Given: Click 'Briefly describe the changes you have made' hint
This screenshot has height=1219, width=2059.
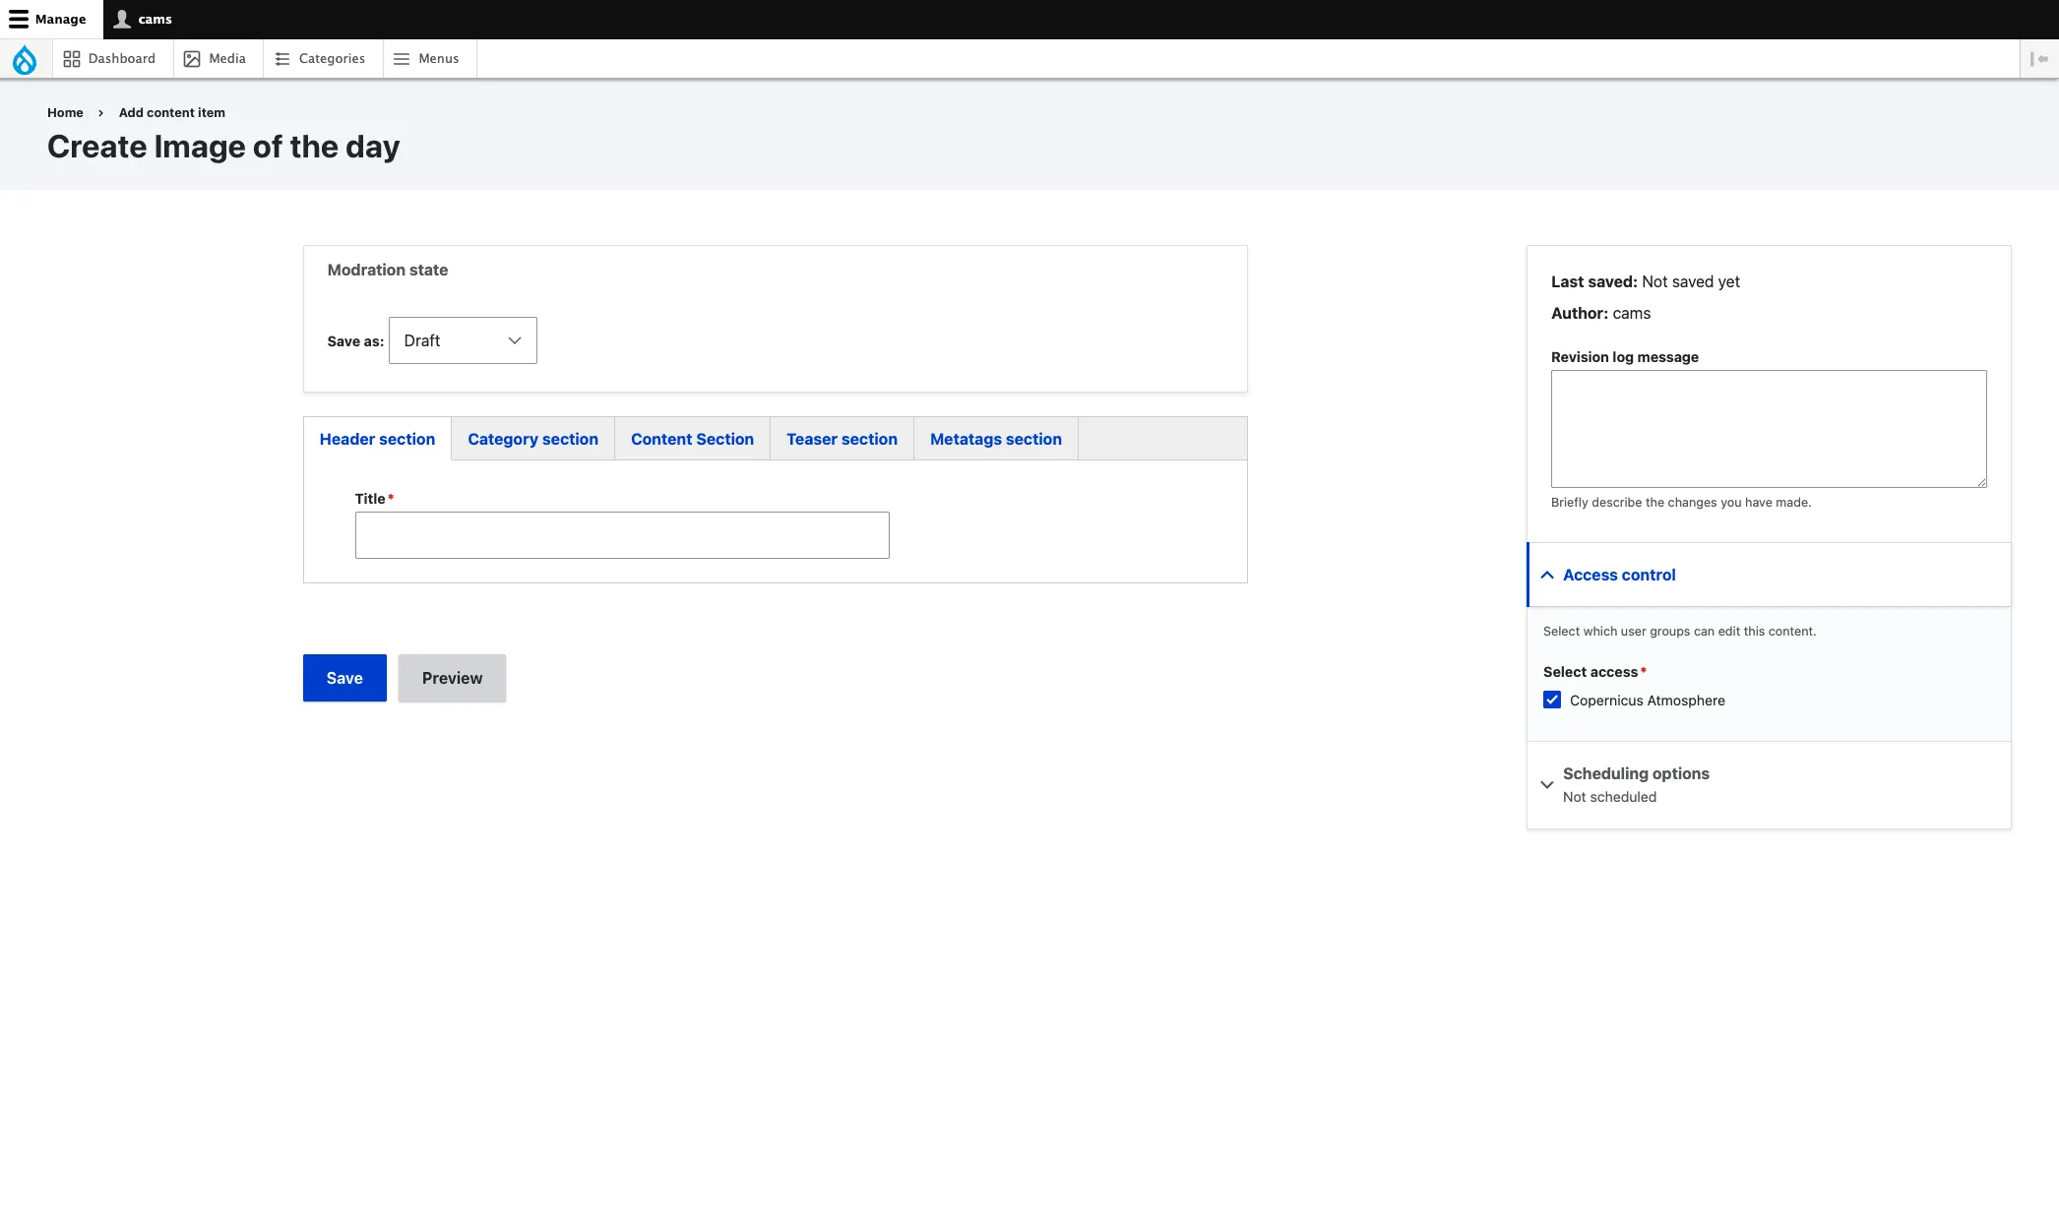Looking at the screenshot, I should tap(1681, 502).
